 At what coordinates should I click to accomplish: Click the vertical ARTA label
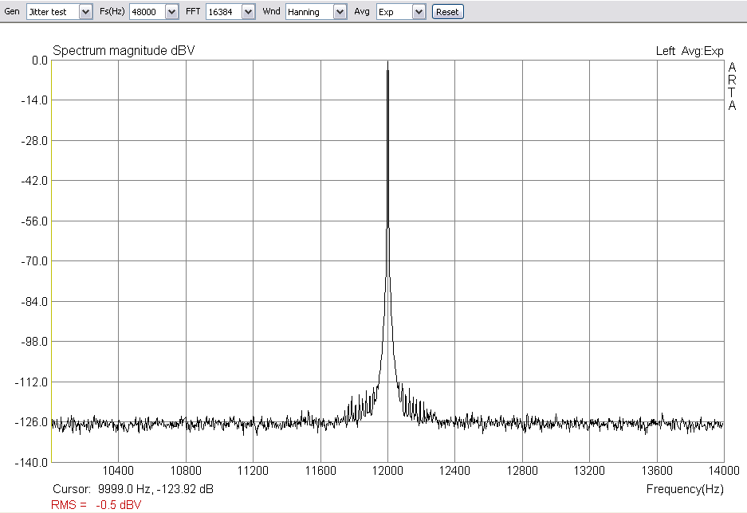[x=732, y=87]
